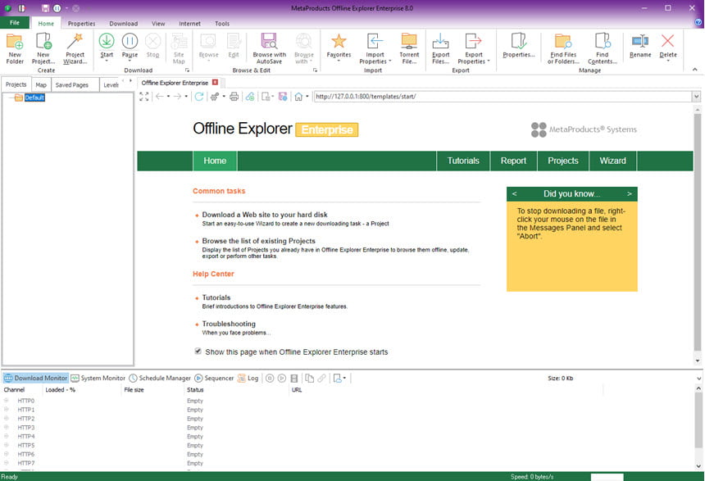Click Download a Web site to your hard disk
The image size is (705, 481).
[265, 215]
